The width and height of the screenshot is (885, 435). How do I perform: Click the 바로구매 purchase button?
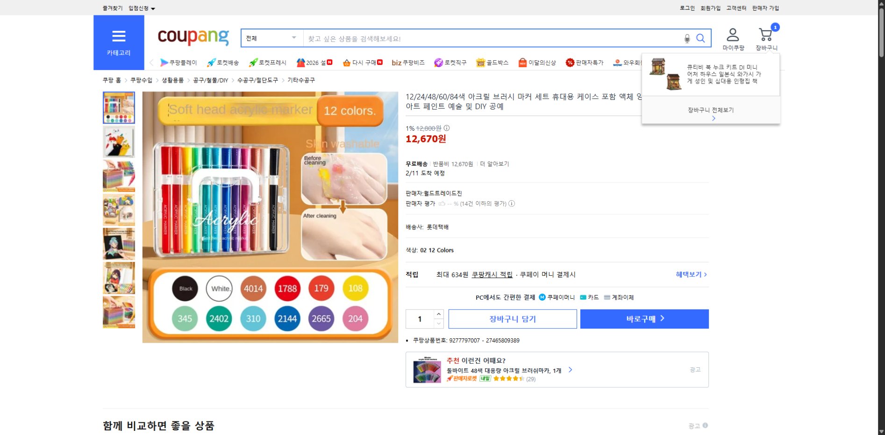(644, 319)
